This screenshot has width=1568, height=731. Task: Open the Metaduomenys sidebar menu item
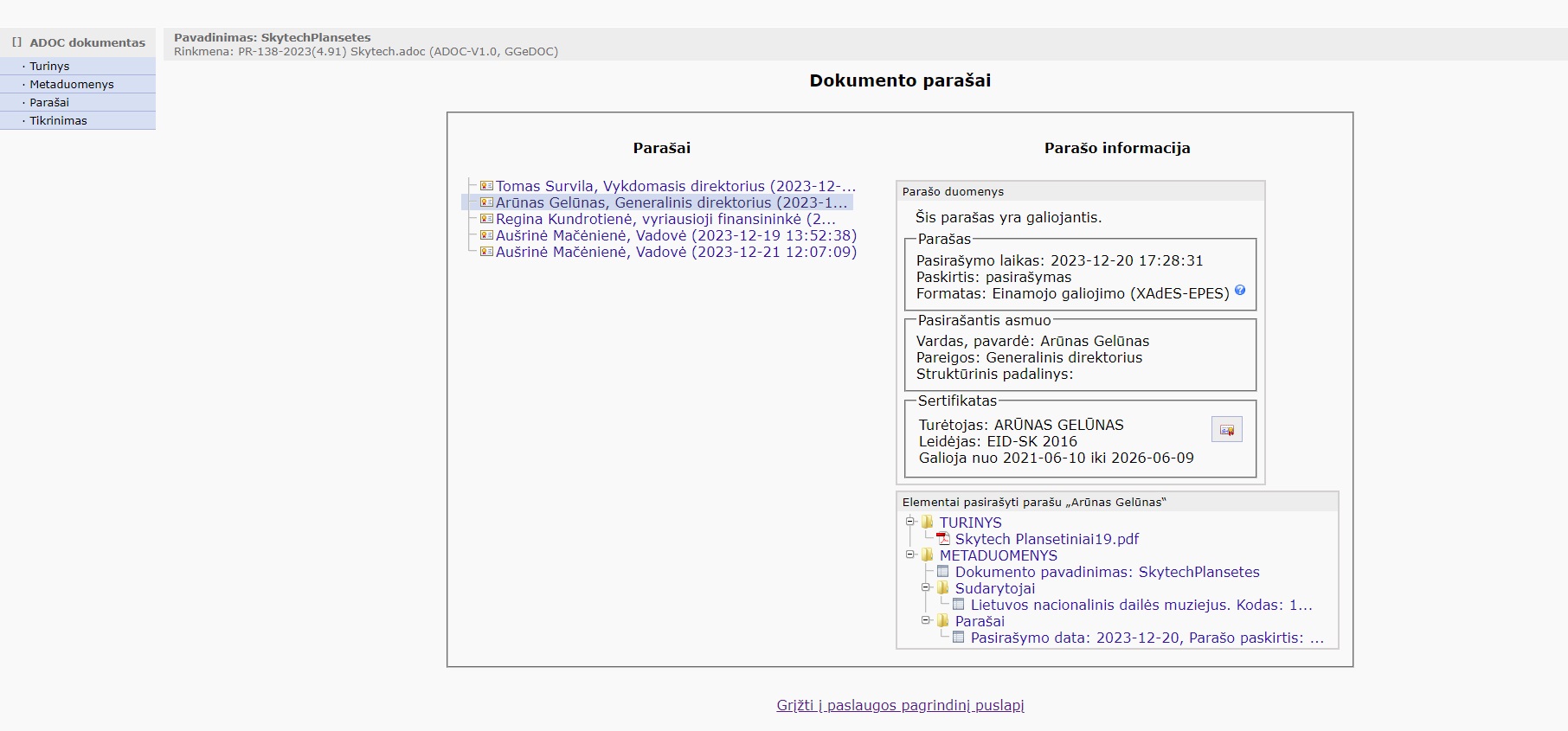[72, 85]
